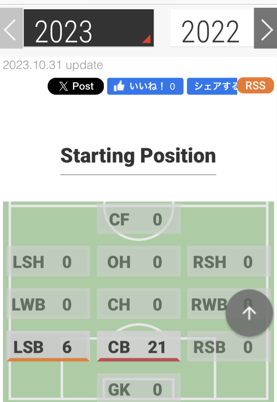This screenshot has height=402, width=277.
Task: Select the CB position with 21 starts
Action: 138,347
